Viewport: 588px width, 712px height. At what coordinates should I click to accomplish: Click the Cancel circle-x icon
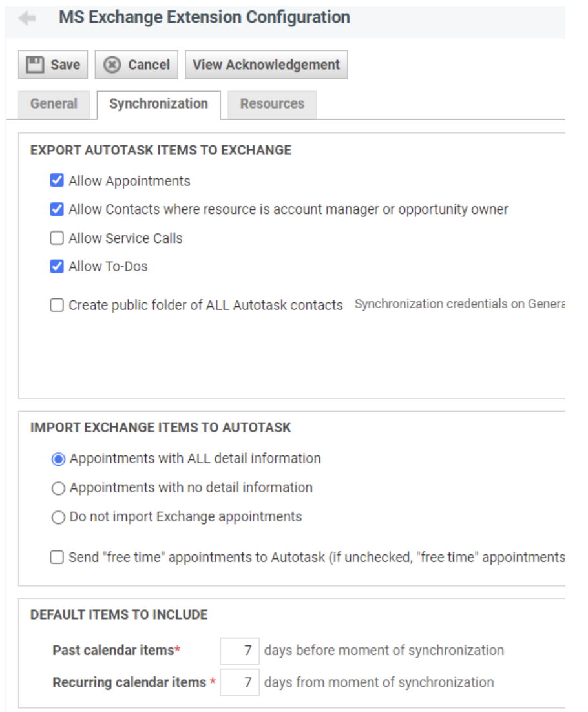coord(112,65)
